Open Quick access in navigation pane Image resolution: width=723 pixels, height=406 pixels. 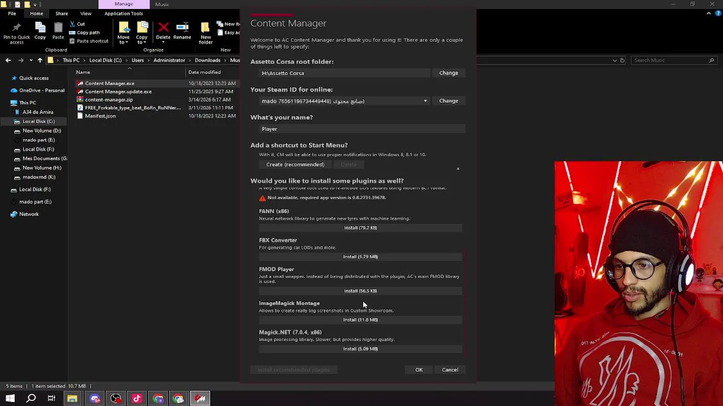click(33, 78)
